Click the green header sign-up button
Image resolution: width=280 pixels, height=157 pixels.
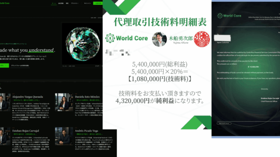click(x=98, y=3)
